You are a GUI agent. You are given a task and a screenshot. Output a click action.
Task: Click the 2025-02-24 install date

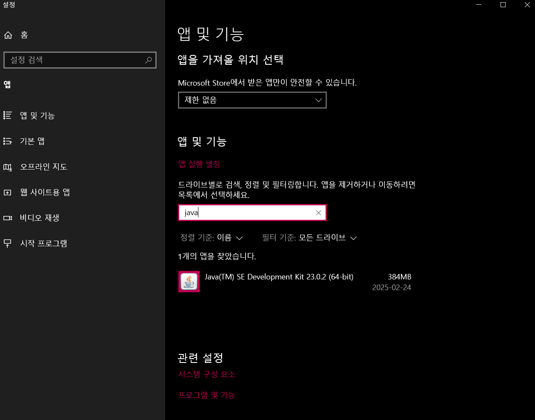pyautogui.click(x=392, y=288)
